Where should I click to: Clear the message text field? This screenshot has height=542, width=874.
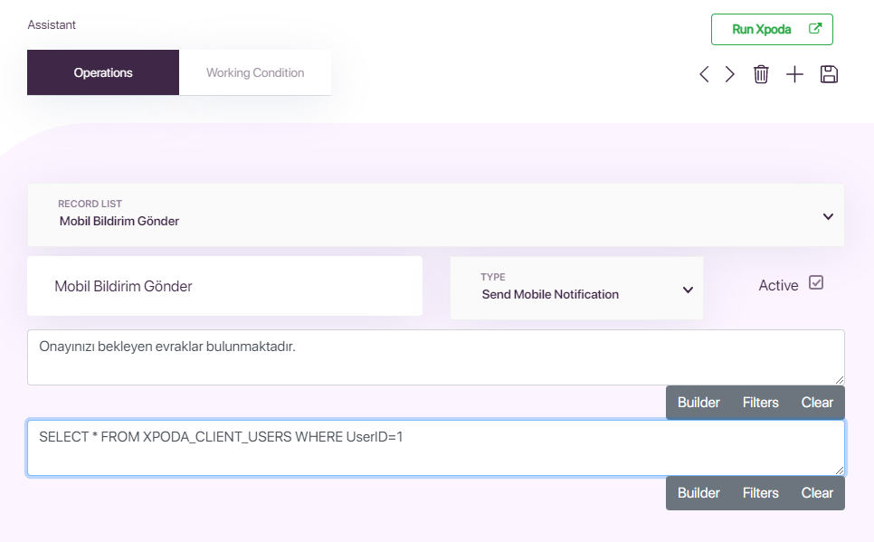click(817, 403)
